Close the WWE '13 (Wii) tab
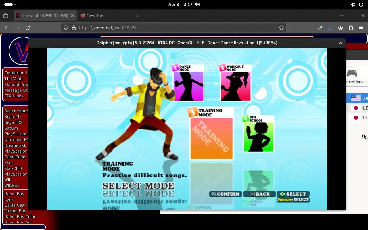This screenshot has width=368, height=230. coord(72,16)
